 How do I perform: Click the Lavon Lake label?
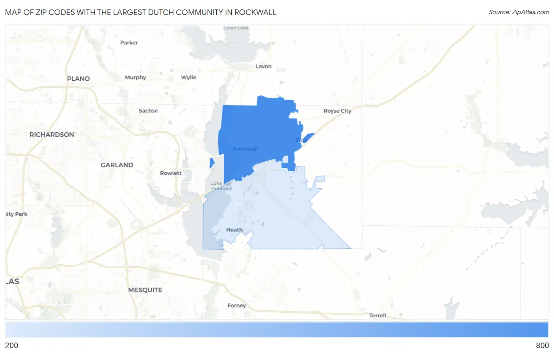pyautogui.click(x=236, y=28)
